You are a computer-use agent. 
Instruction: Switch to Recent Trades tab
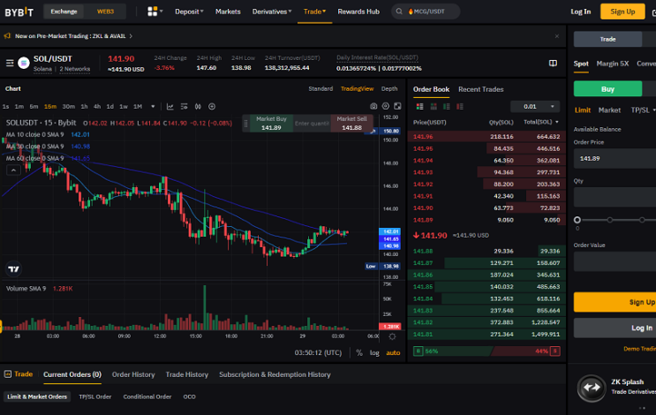pos(480,89)
